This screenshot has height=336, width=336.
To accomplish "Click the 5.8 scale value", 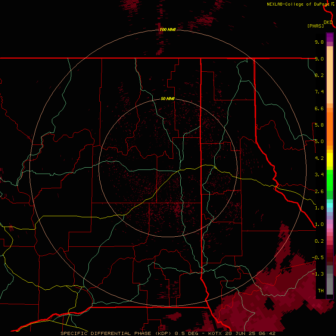I will [x=319, y=125].
